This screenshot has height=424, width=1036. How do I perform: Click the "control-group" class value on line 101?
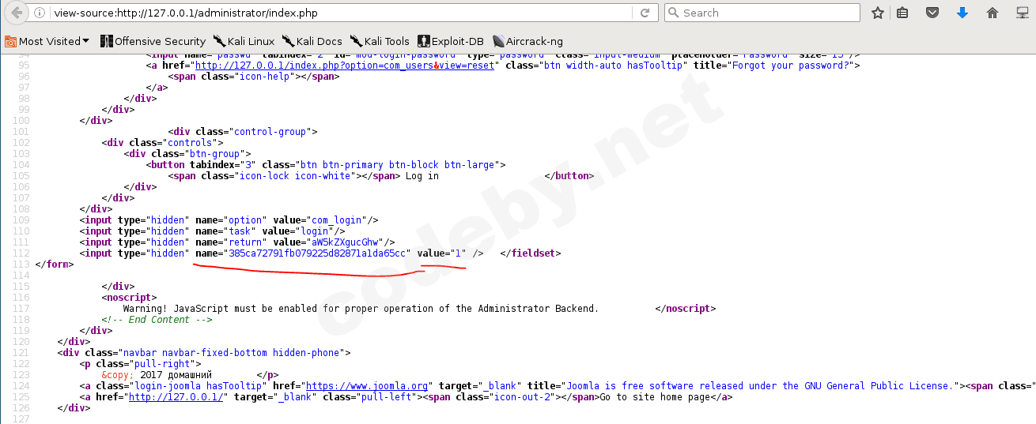(270, 132)
